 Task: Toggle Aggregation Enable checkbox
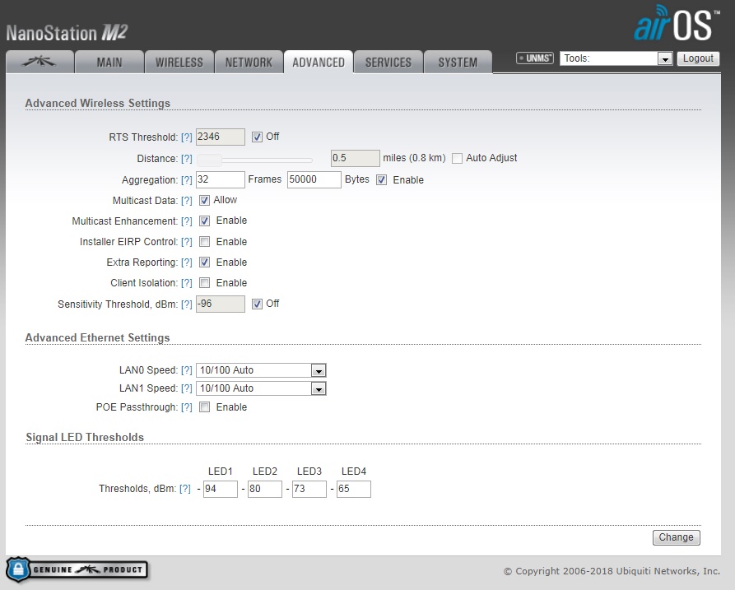[x=382, y=180]
